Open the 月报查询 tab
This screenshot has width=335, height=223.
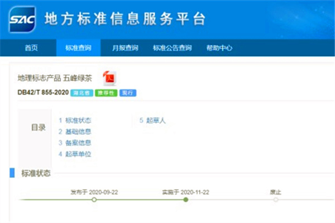[125, 48]
